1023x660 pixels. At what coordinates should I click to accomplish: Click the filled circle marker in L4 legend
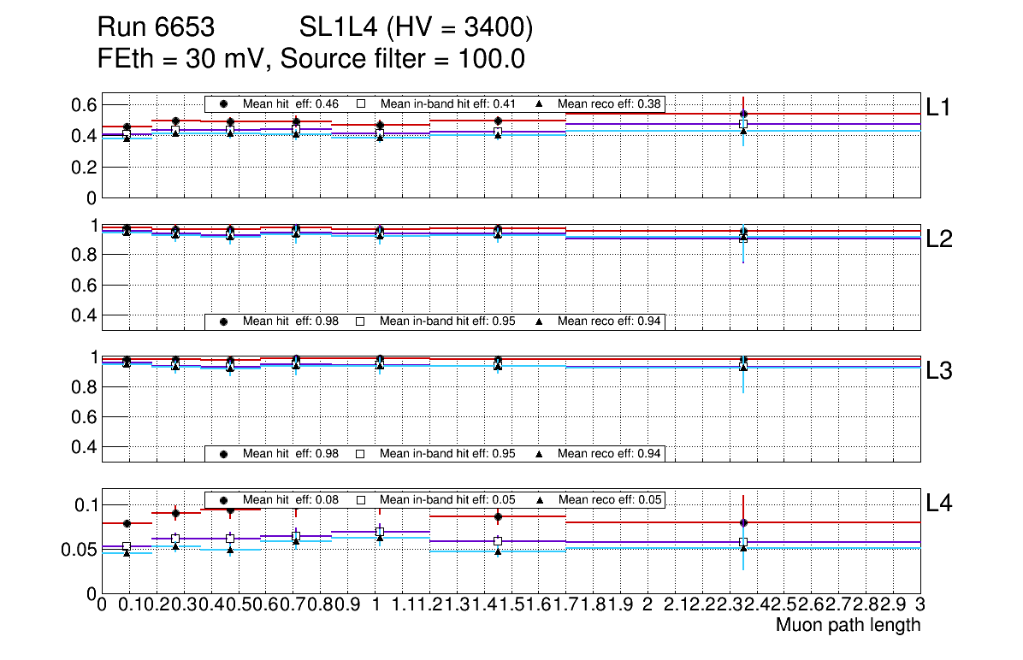[x=223, y=499]
